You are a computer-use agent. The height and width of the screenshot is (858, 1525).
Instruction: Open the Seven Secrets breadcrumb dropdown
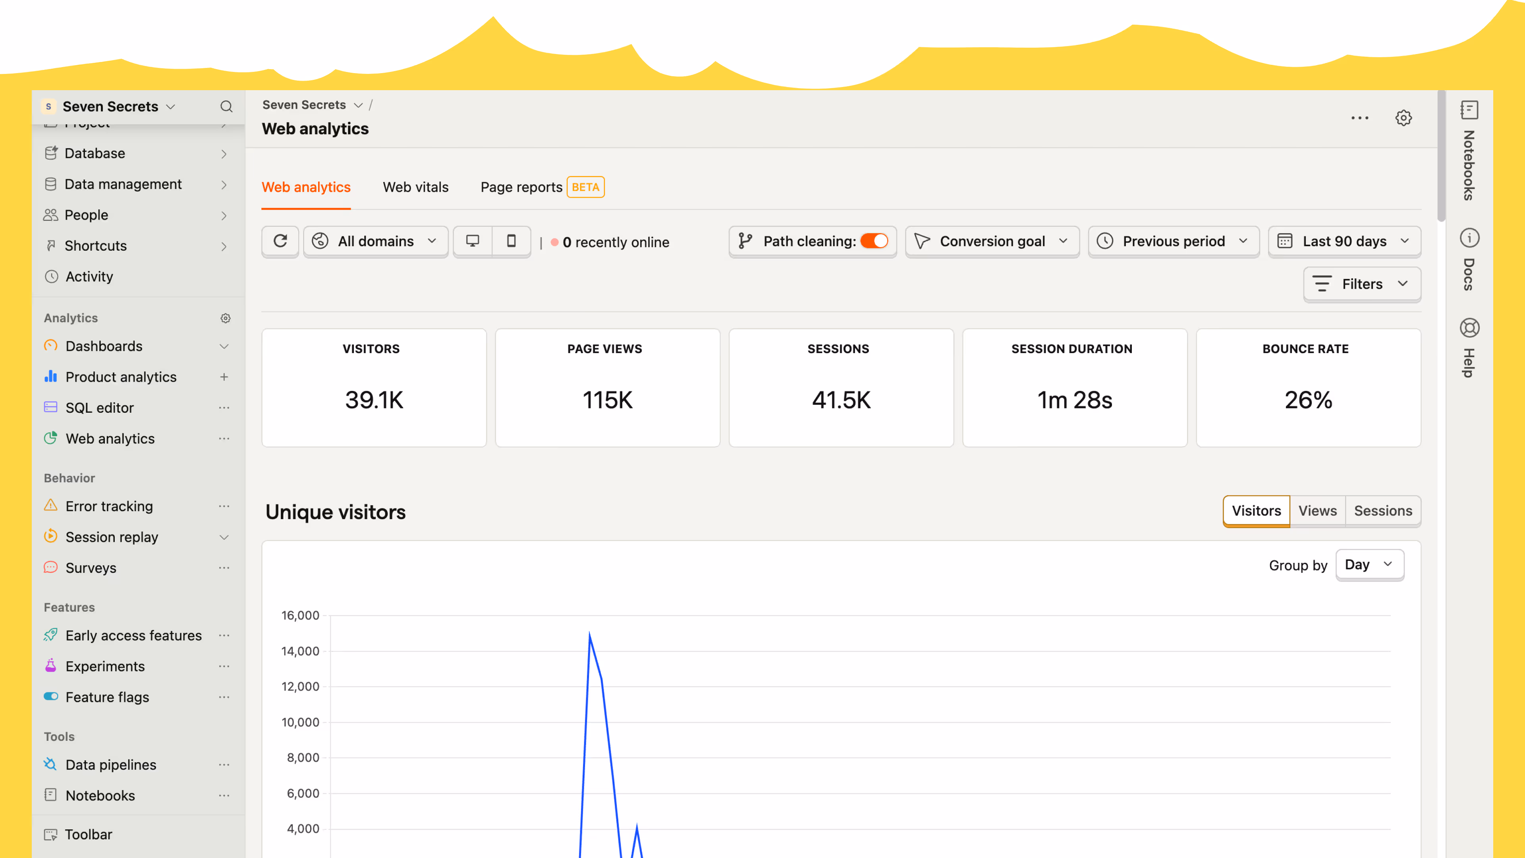(x=313, y=105)
